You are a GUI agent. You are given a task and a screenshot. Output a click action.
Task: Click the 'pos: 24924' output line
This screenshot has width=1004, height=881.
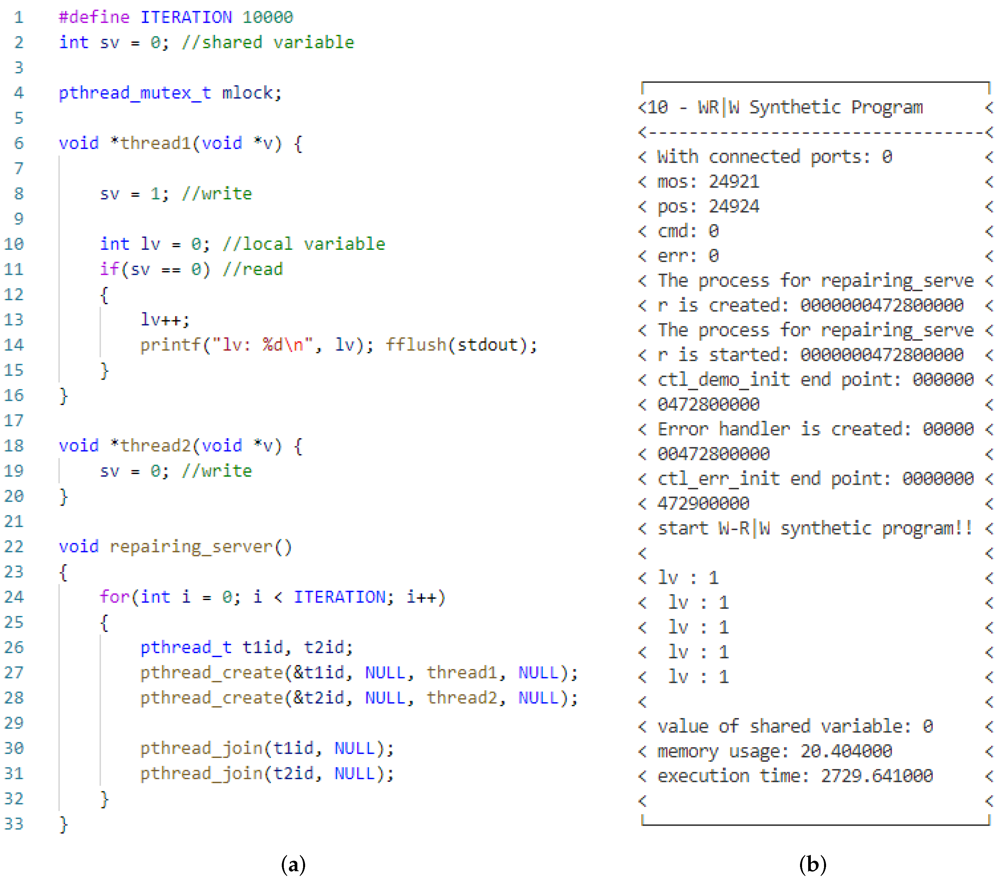[x=708, y=207]
